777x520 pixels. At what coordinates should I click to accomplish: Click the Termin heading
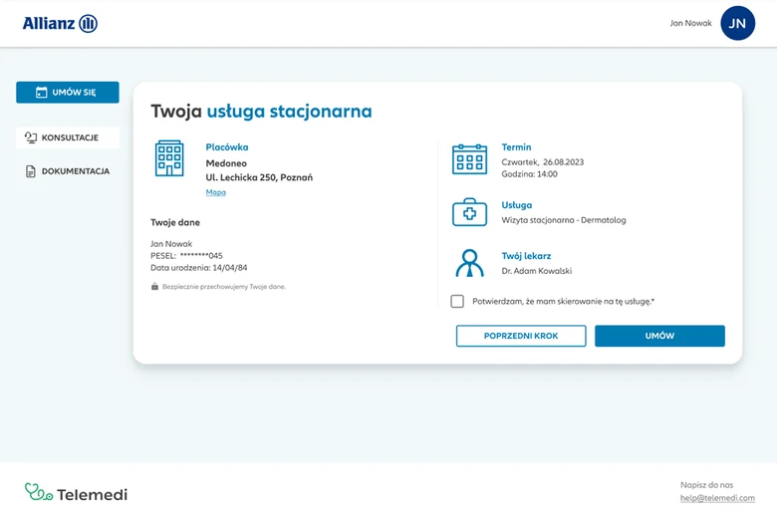point(516,147)
